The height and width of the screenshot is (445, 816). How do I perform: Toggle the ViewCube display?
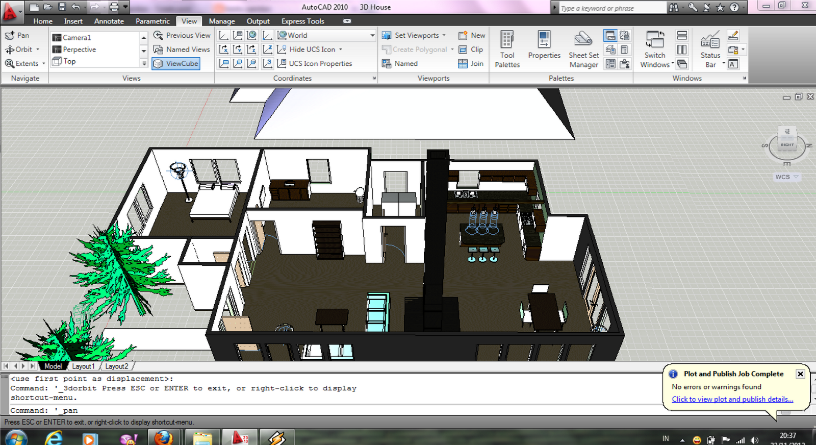(x=176, y=64)
